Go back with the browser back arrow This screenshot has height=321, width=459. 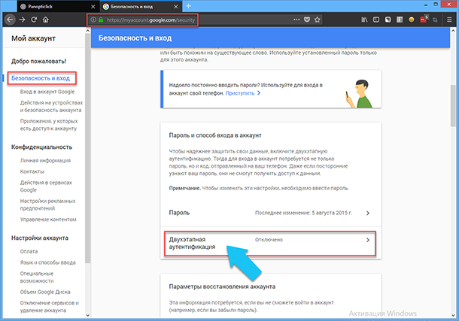[11, 20]
